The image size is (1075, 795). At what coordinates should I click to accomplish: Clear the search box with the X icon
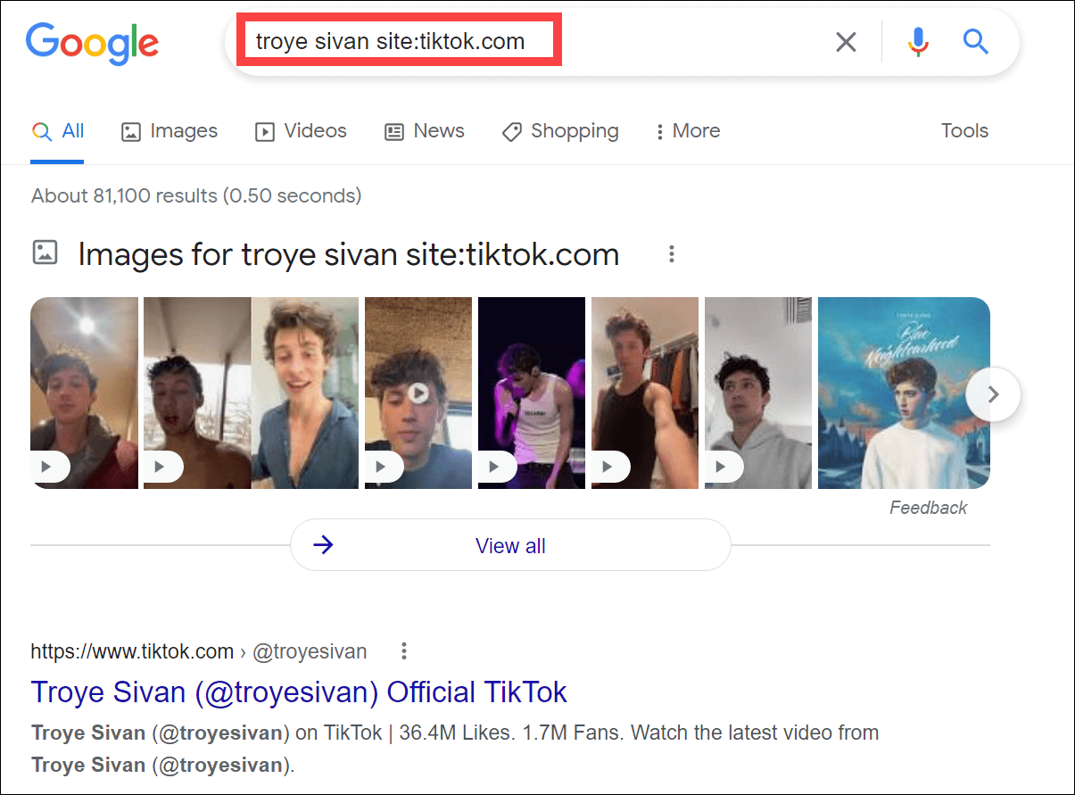coord(846,42)
